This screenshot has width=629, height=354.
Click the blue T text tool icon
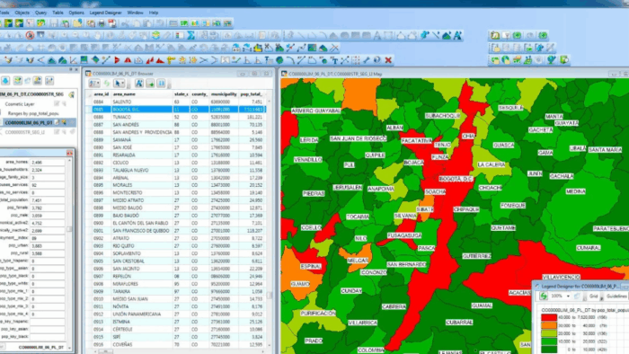(x=333, y=60)
